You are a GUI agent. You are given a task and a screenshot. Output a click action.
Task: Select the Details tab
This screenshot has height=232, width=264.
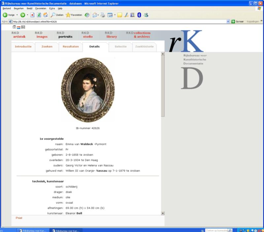[94, 47]
